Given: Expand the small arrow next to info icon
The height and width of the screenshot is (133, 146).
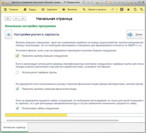Looking at the screenshot, I should point(132,3).
